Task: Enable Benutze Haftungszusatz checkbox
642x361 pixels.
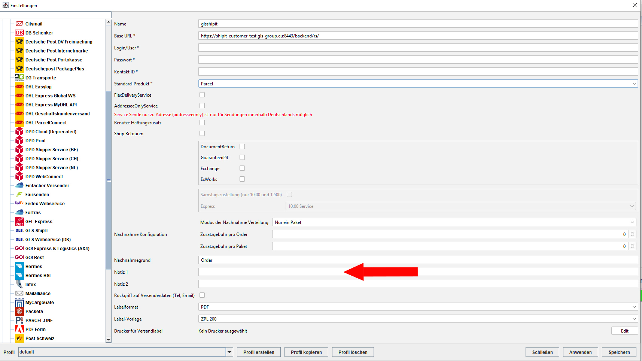Action: [x=202, y=122]
